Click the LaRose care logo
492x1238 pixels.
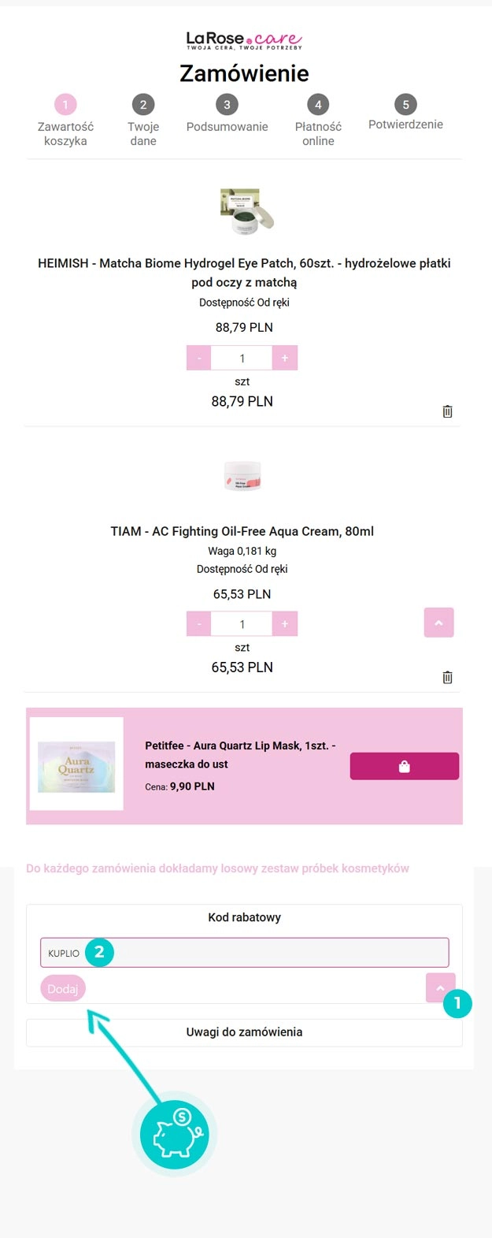click(244, 39)
